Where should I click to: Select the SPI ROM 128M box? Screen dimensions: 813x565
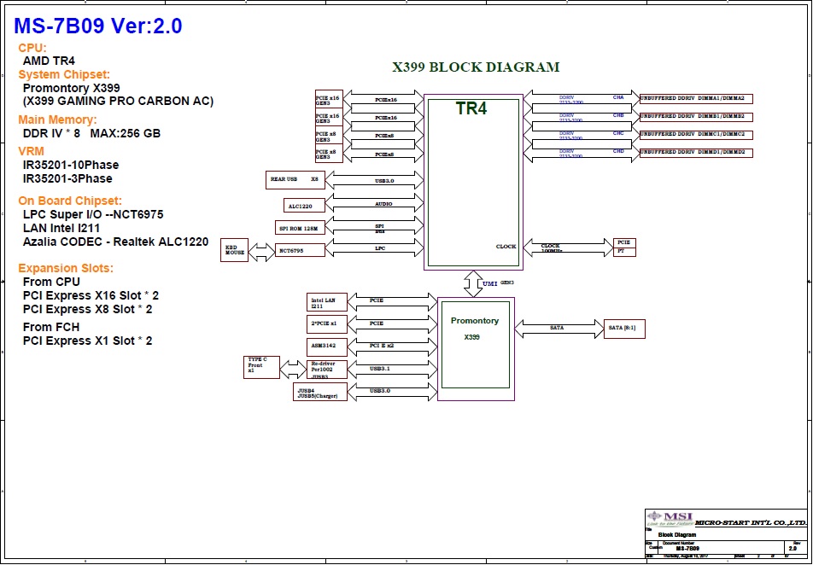point(300,228)
